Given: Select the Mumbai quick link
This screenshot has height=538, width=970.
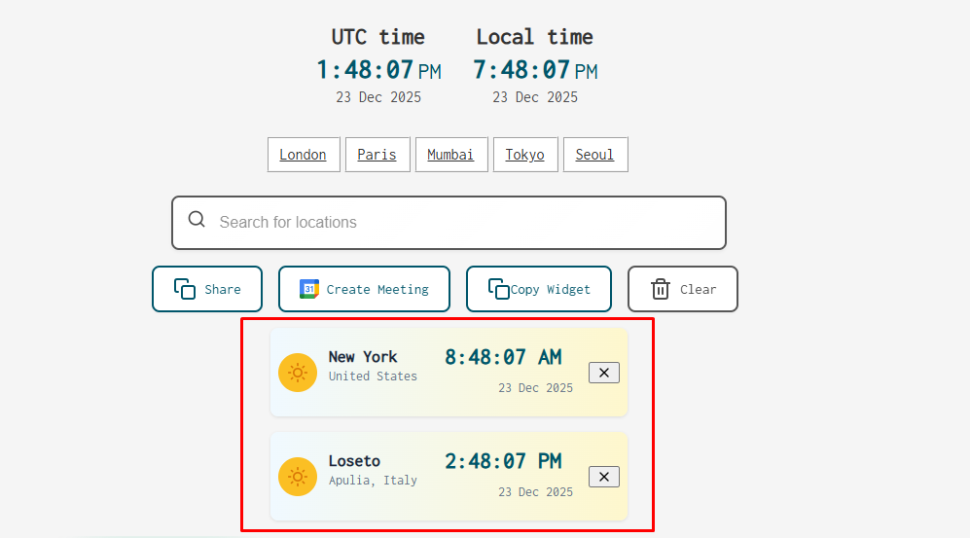Looking at the screenshot, I should pos(451,155).
